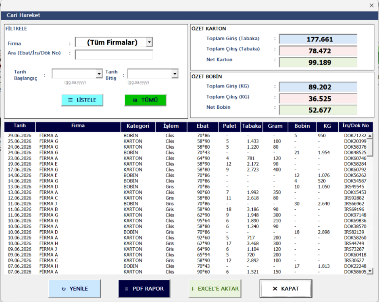Expand the Tarih Başlangıç date dropdown
The image size is (379, 302).
[99, 74]
